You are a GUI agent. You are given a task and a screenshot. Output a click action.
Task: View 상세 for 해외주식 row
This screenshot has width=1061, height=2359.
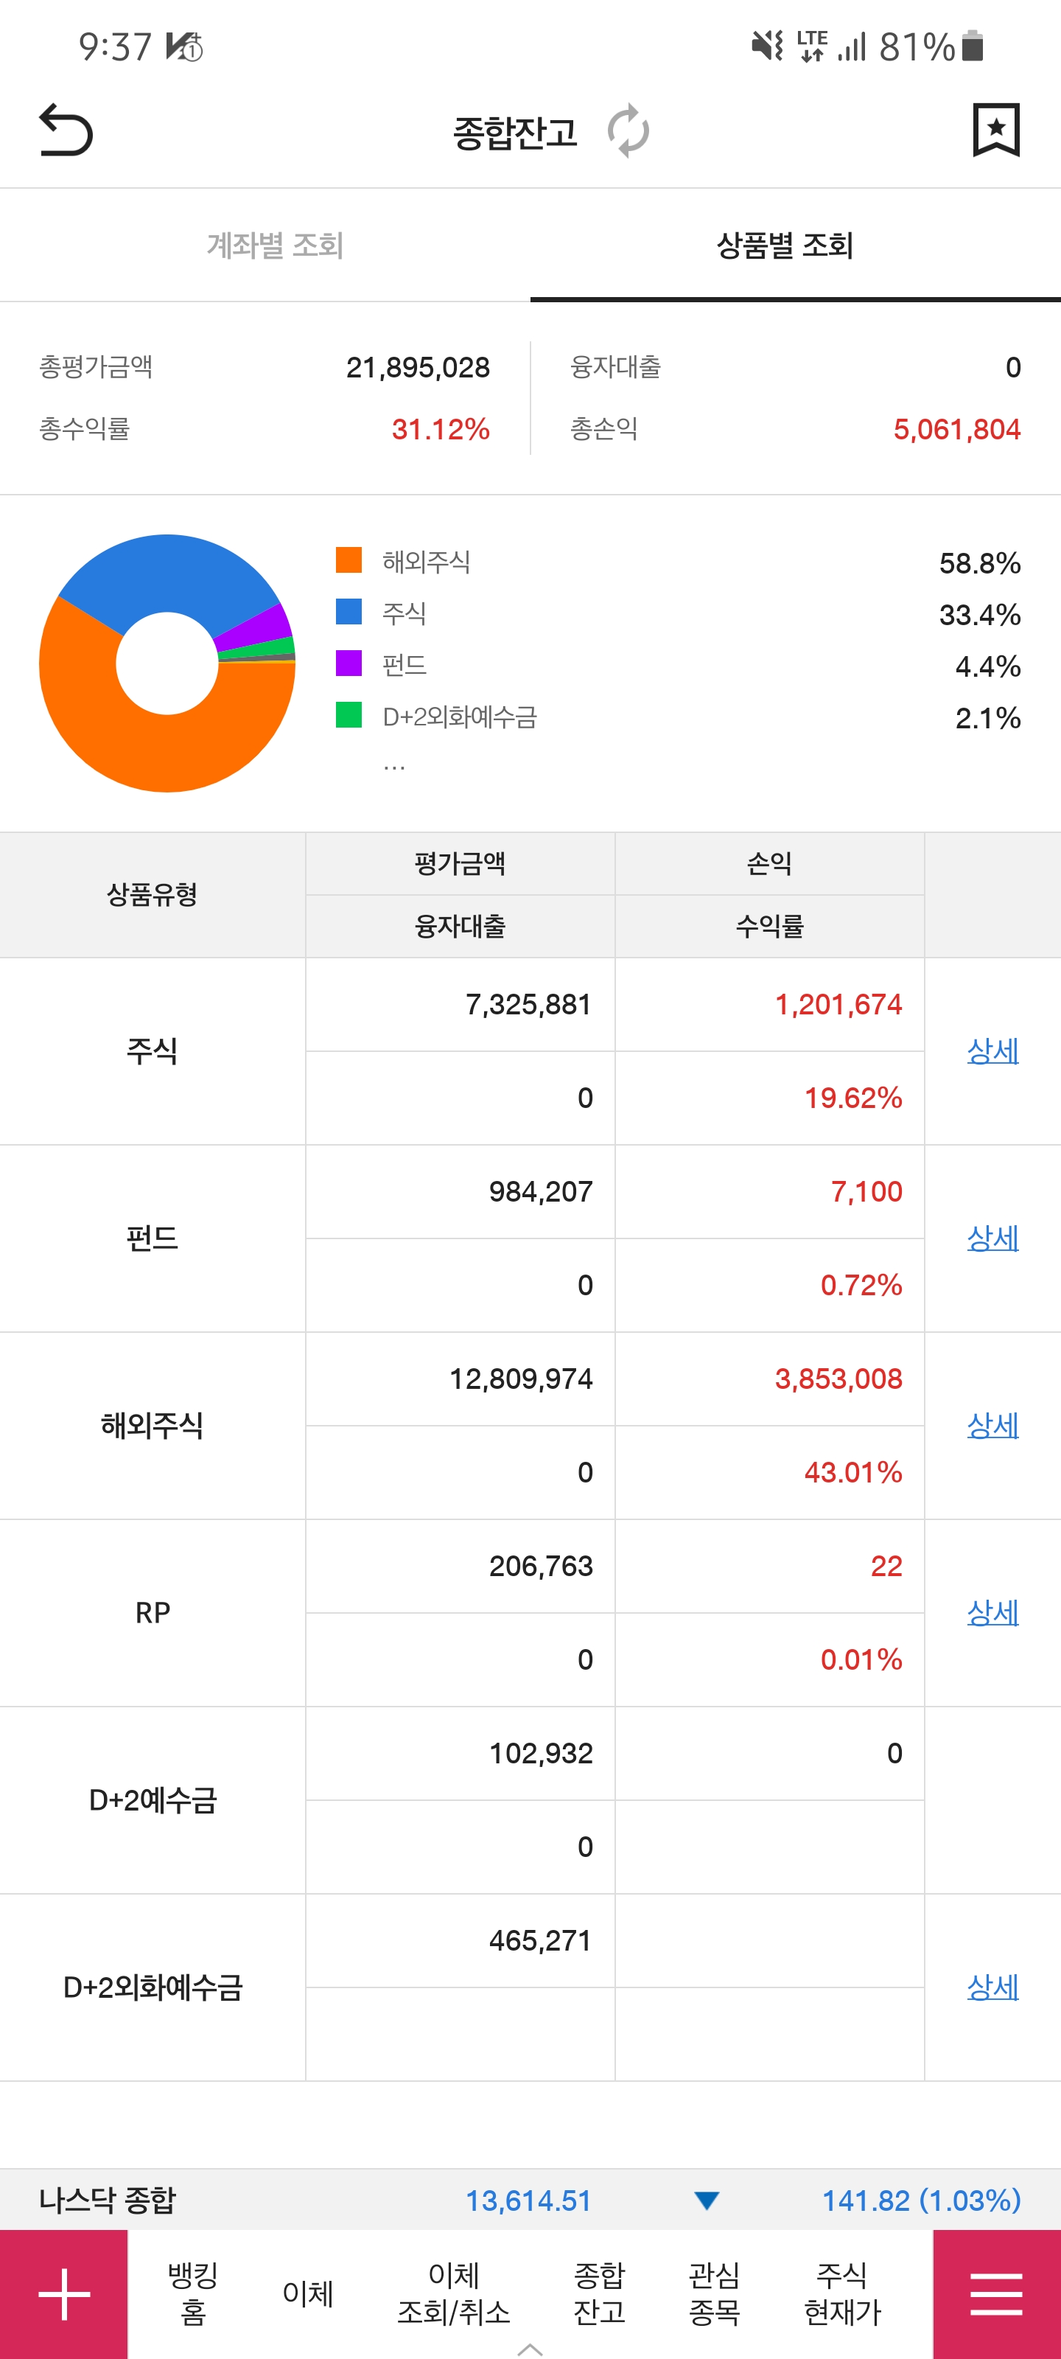(992, 1425)
